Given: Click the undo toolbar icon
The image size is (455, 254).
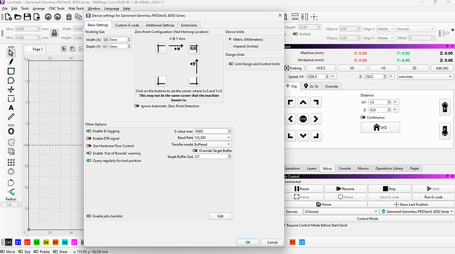Looking at the screenshot, I should [48, 17].
